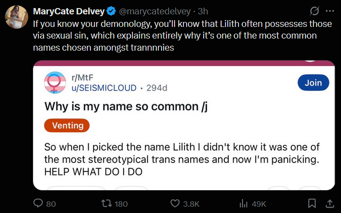Like the tweet with the heart icon
This screenshot has width=341, height=213.
[x=176, y=204]
